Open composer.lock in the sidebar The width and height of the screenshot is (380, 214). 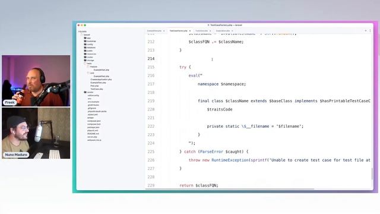tap(94, 124)
